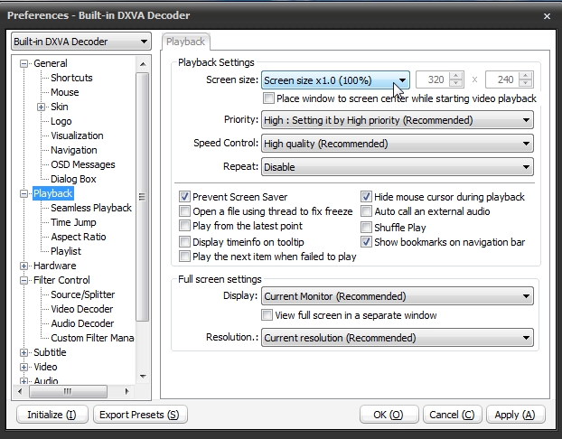Image resolution: width=562 pixels, height=439 pixels.
Task: Enable Display timeinfo on tooltip
Action: [x=184, y=242]
